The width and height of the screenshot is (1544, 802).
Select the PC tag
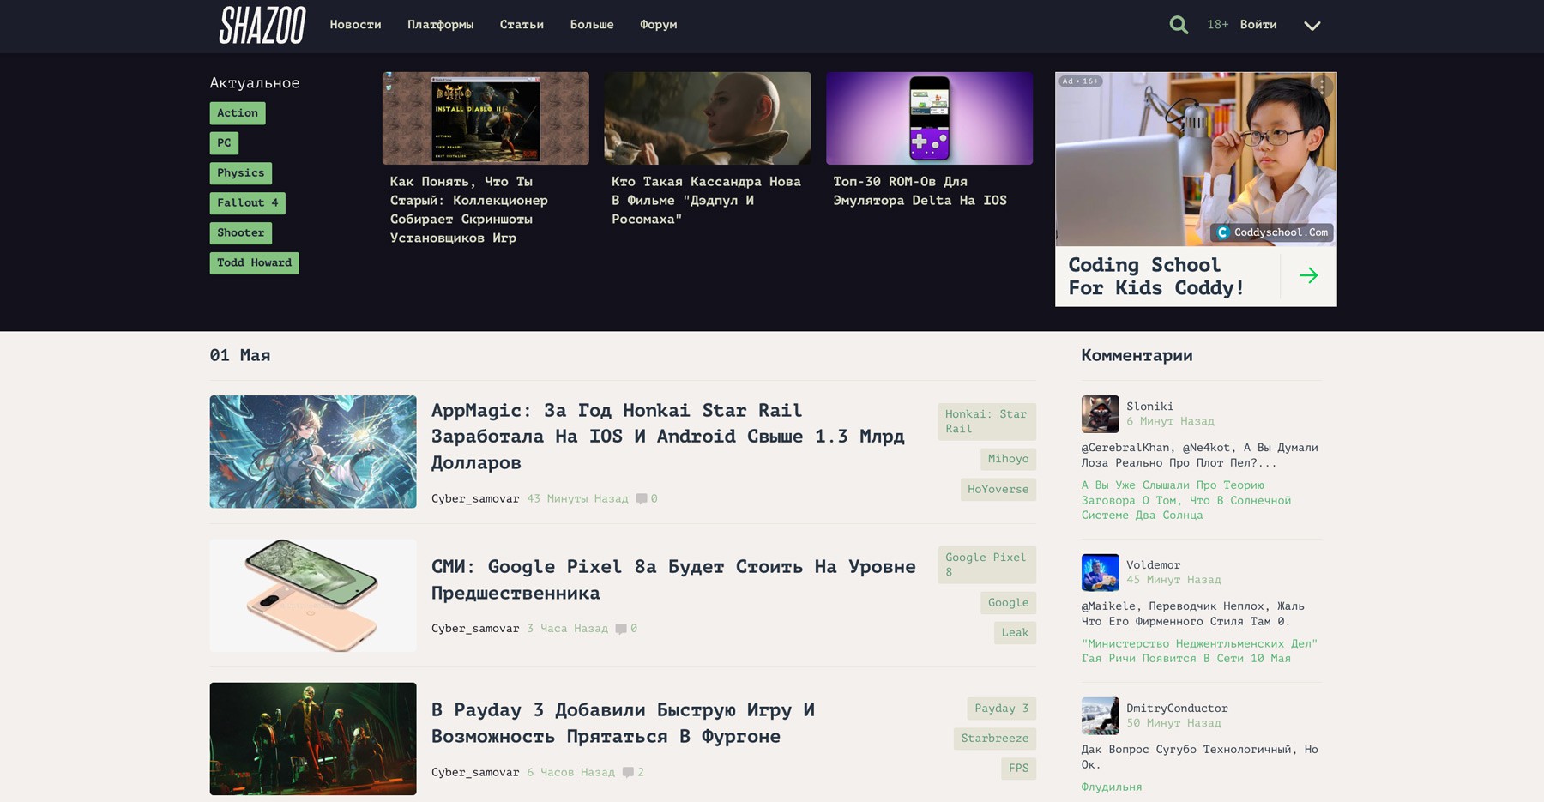tap(224, 143)
